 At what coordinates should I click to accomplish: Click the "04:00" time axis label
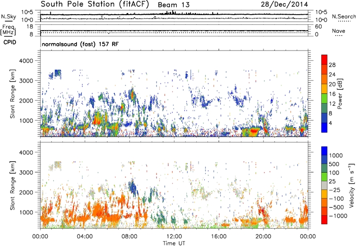(x=85, y=237)
